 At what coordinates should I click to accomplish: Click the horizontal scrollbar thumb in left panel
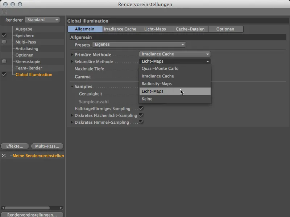point(27,208)
